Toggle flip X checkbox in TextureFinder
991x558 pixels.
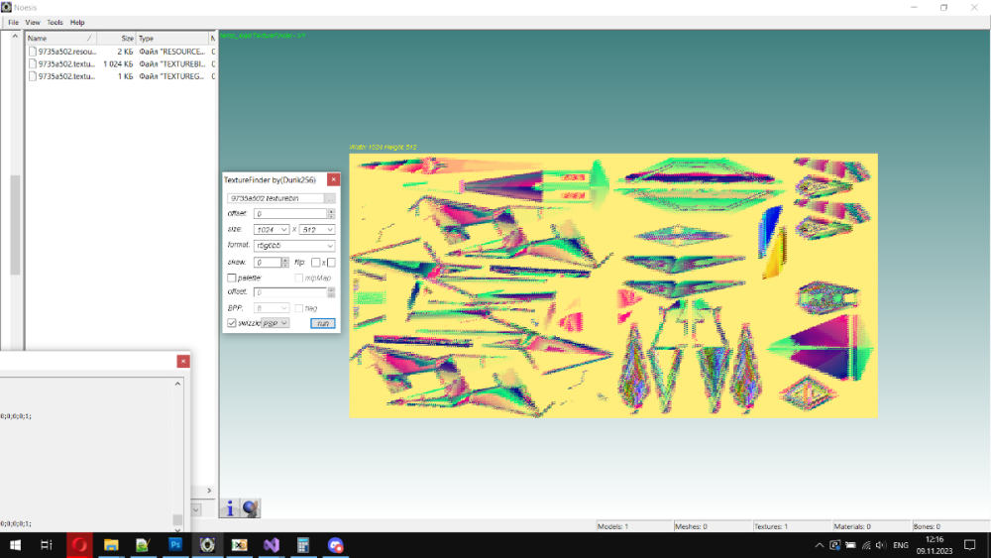[x=315, y=262]
